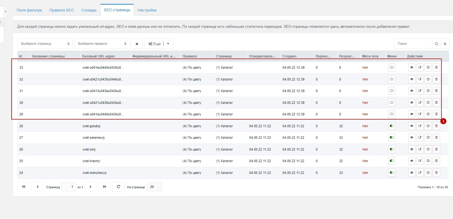Click the search magnifier icon

point(436,44)
